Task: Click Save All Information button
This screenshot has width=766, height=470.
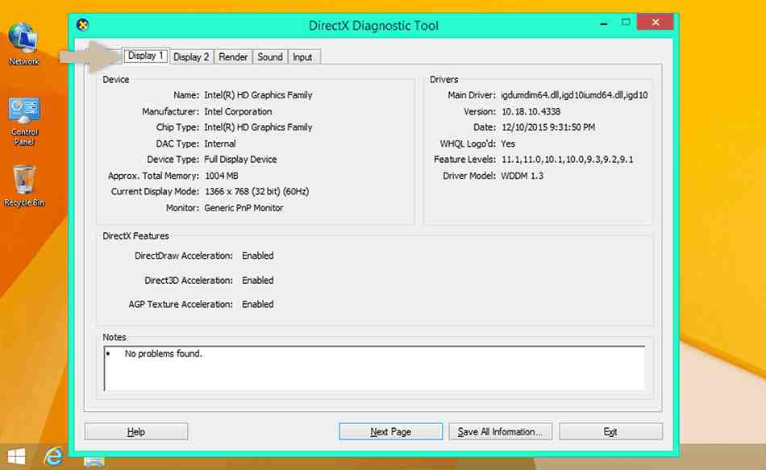Action: click(x=501, y=432)
